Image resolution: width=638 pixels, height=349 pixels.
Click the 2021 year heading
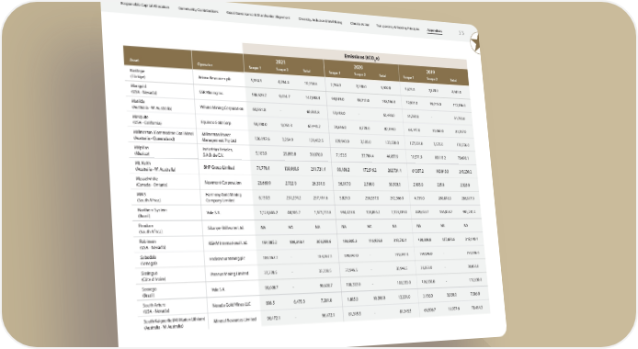tap(280, 62)
